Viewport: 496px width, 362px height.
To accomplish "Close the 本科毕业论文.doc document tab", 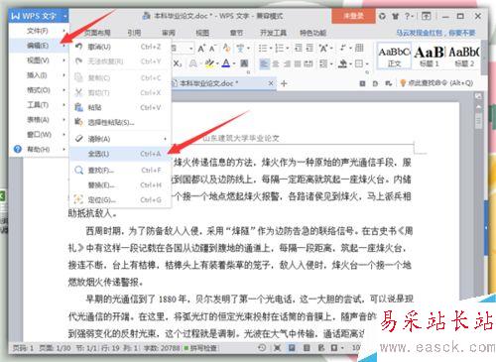I will (x=271, y=83).
